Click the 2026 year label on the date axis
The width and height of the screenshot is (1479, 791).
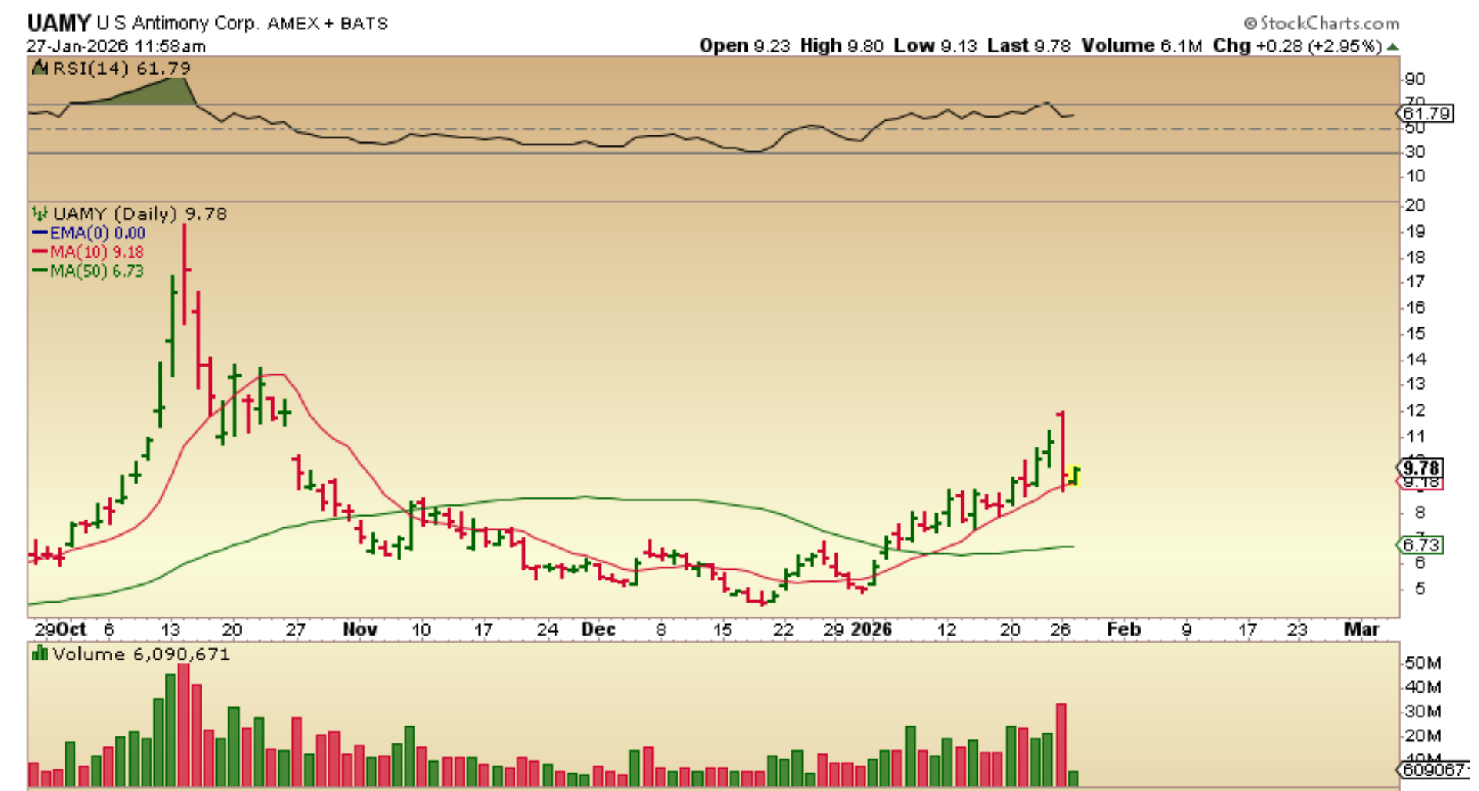pyautogui.click(x=871, y=630)
